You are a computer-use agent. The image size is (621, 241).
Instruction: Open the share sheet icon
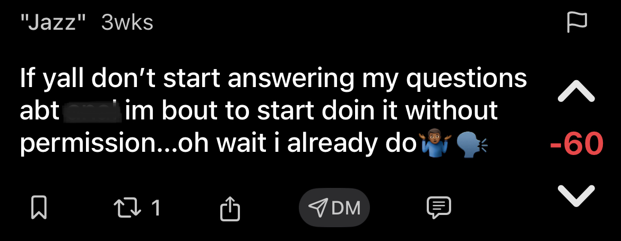[230, 208]
